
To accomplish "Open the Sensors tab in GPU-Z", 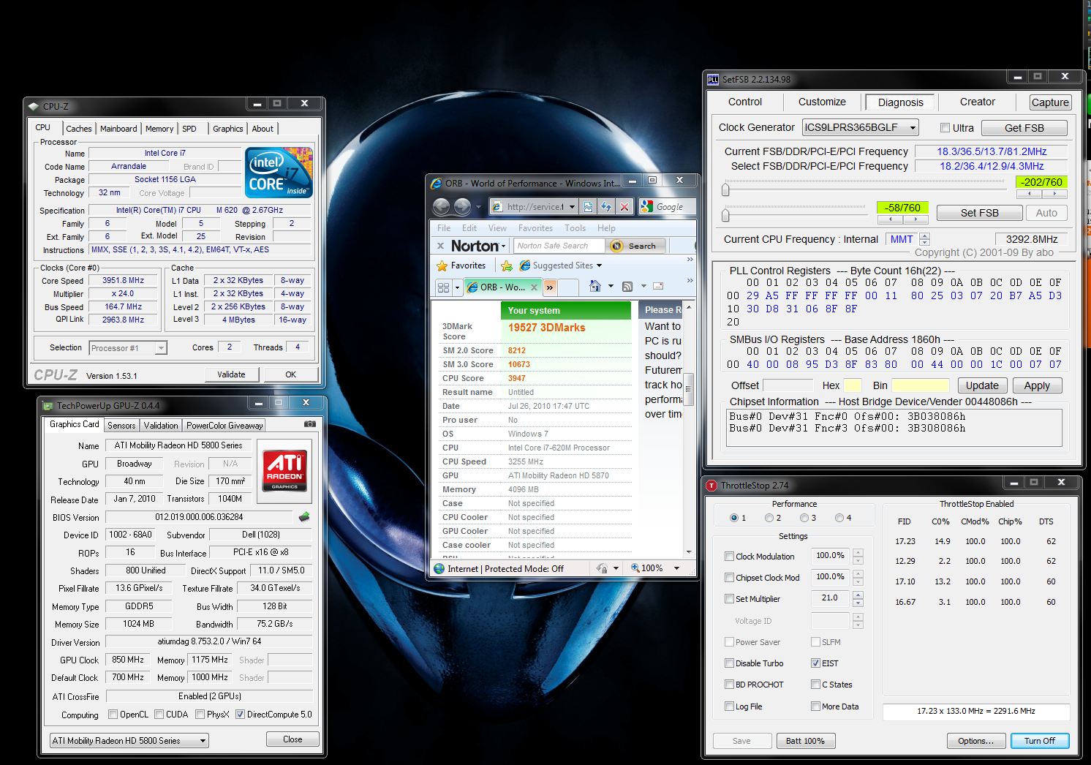I will click(x=121, y=425).
